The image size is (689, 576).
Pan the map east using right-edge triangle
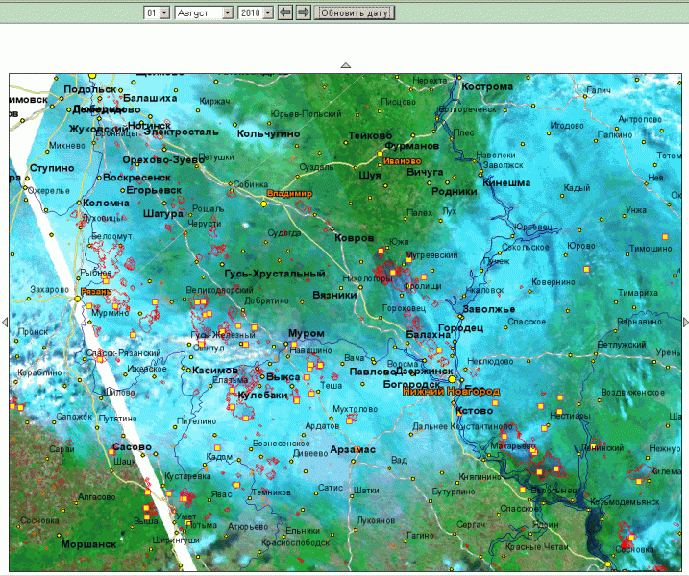coord(685,322)
